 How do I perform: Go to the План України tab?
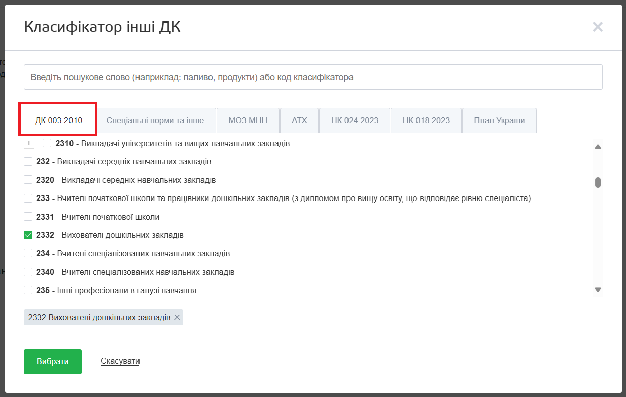(x=499, y=120)
